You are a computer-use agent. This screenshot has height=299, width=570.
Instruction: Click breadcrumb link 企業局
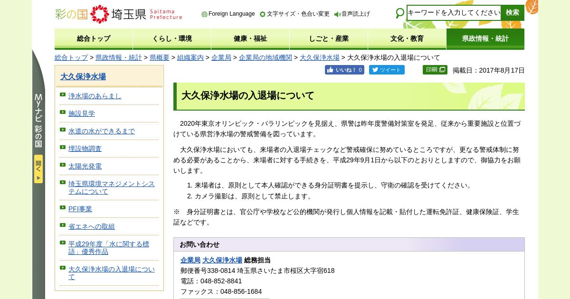(x=221, y=57)
